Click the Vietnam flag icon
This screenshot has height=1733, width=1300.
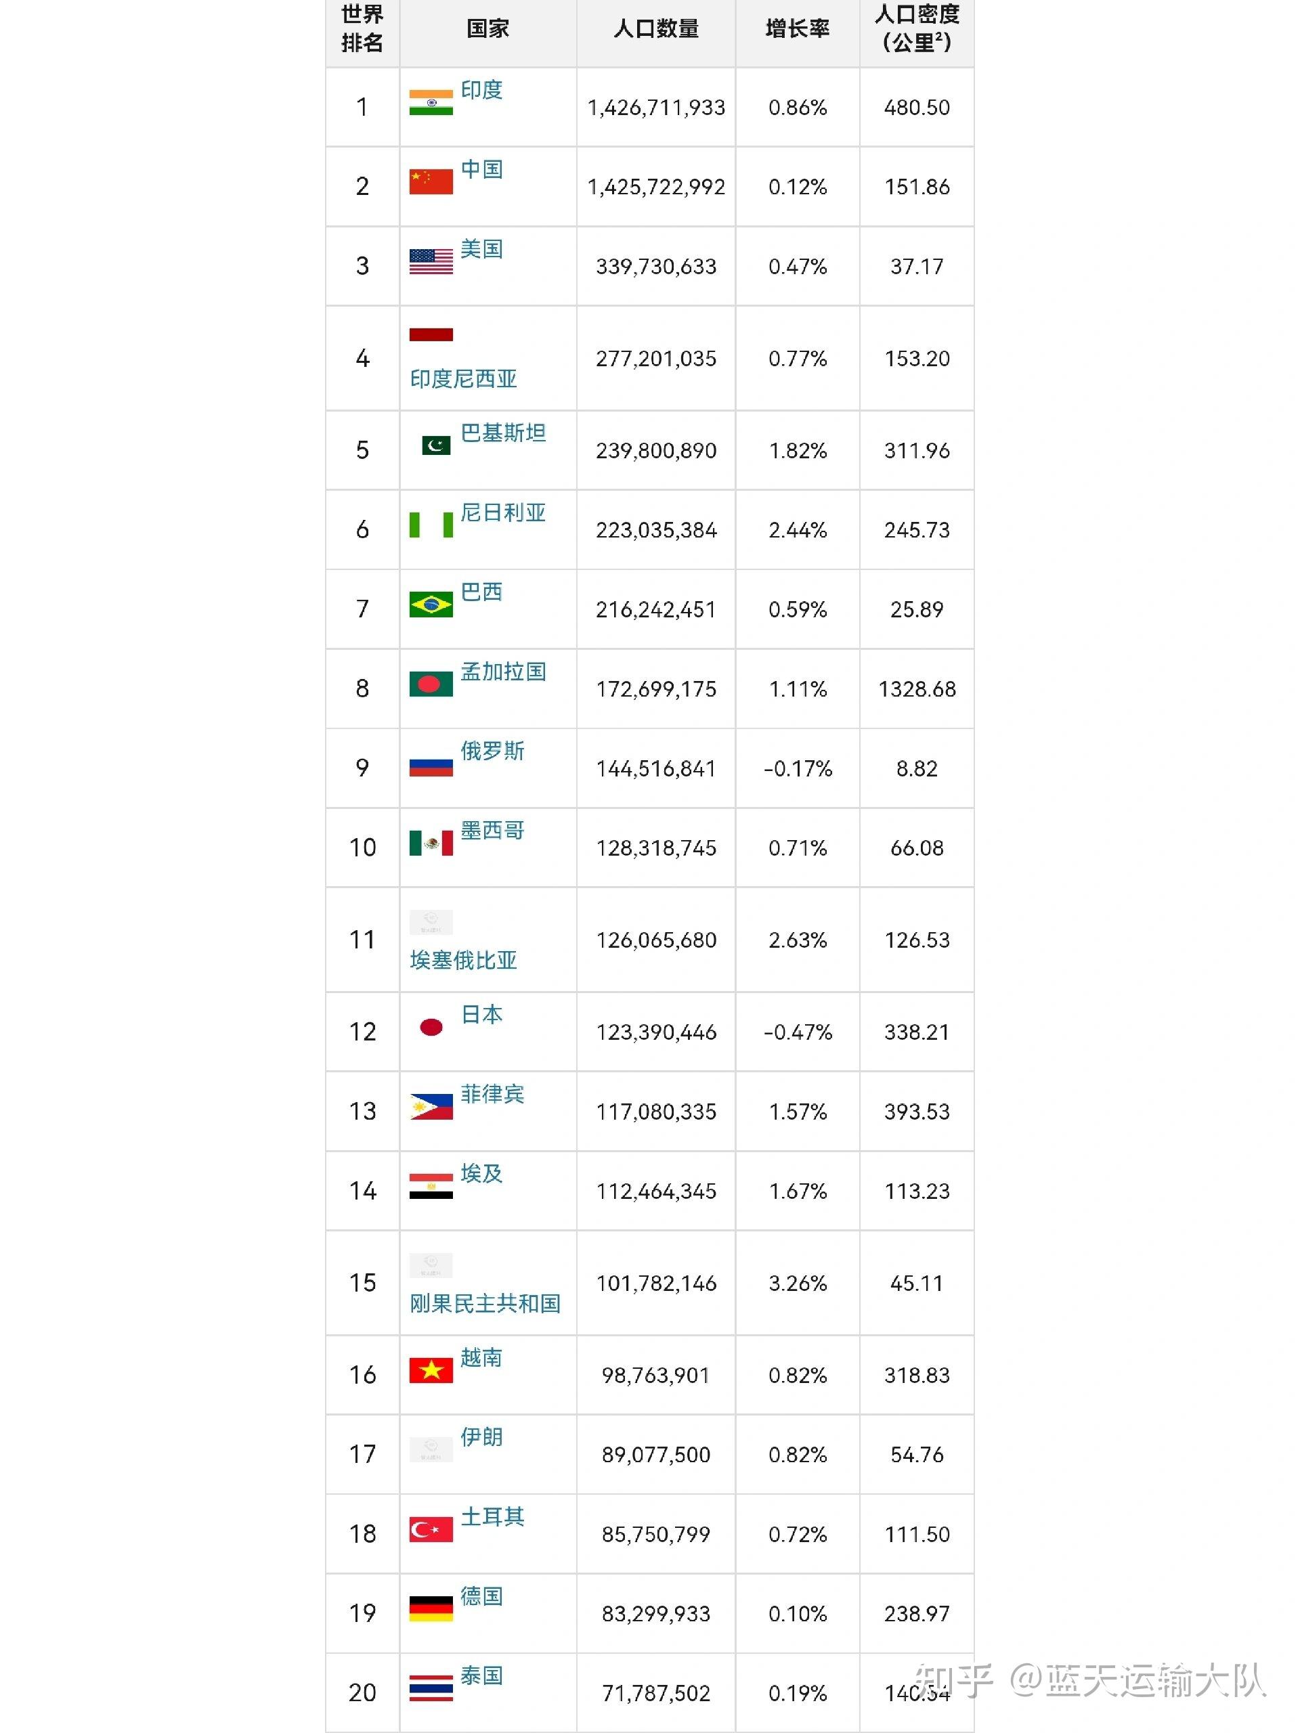coord(430,1370)
